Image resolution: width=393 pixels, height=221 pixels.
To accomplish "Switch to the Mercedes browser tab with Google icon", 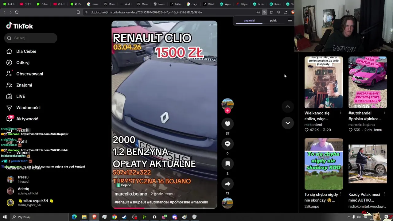I will point(93,4).
